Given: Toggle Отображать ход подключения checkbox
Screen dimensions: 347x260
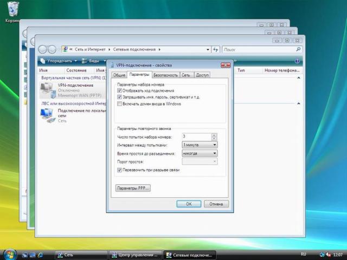Looking at the screenshot, I should 119,90.
